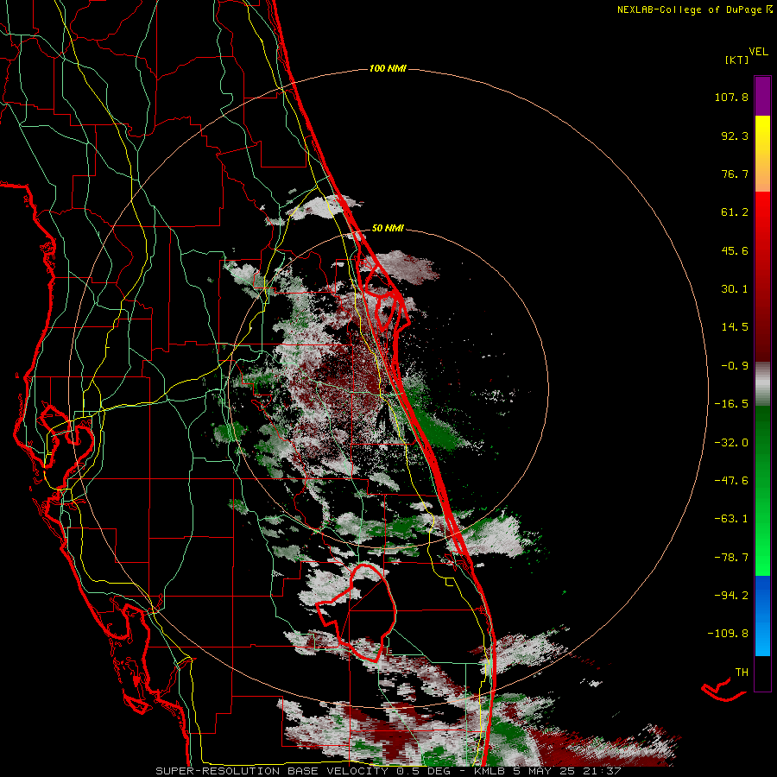Select the -94.2 scale label
Screen dimensions: 777x777
pyautogui.click(x=731, y=596)
